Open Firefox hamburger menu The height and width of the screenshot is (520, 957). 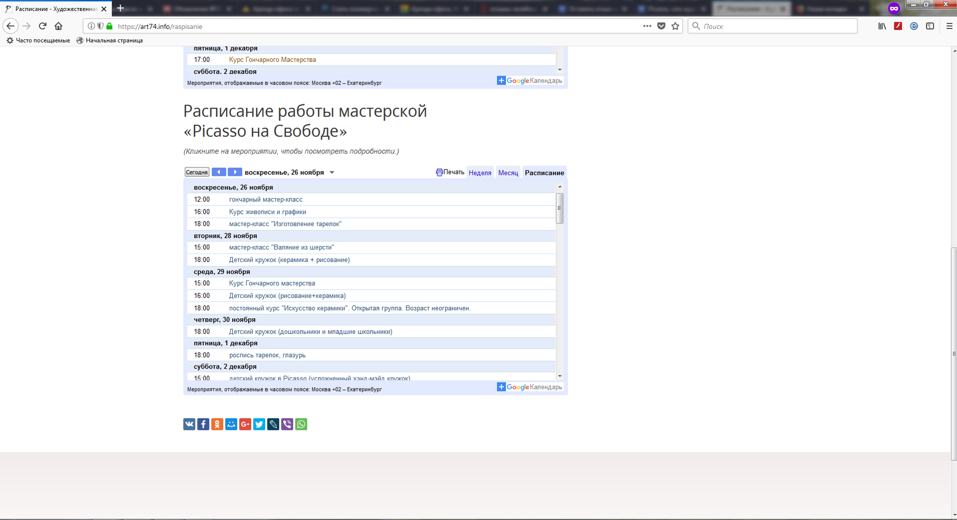[x=949, y=26]
